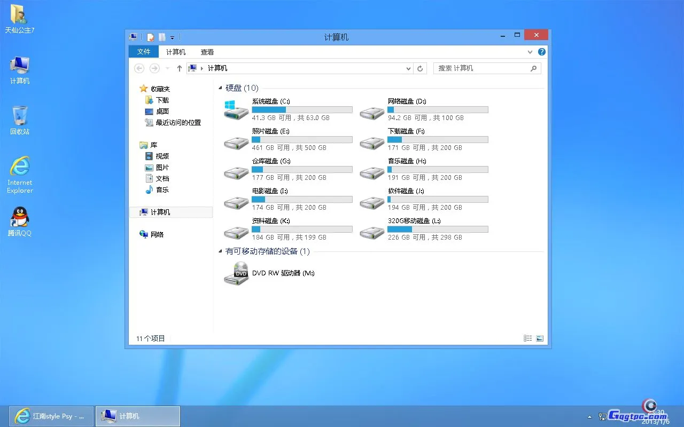Open the 回收站 desktop icon
This screenshot has height=427, width=684.
(x=20, y=119)
